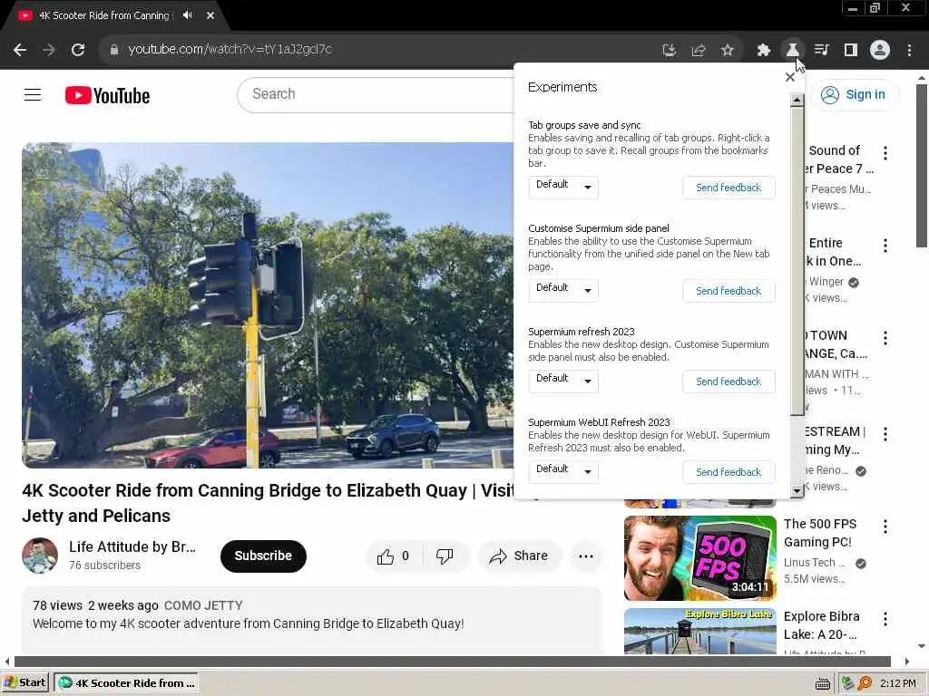Select the 4K Scooter Ride taskbar button
The image size is (929, 696).
pos(126,683)
